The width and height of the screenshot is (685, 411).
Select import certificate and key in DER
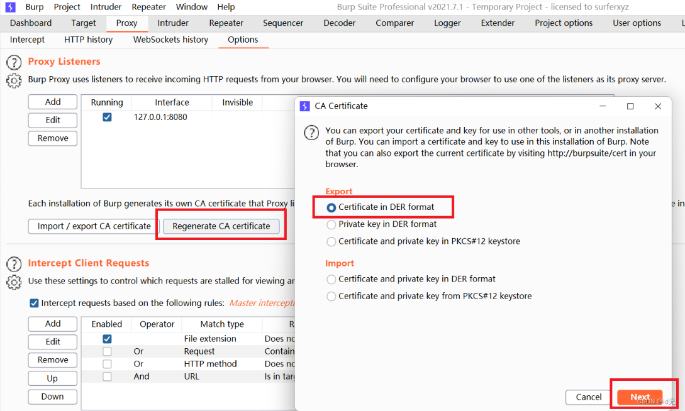tap(331, 279)
